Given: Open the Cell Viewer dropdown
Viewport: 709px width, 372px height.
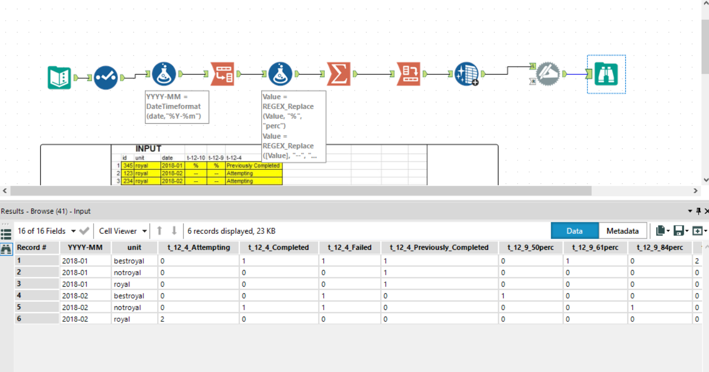Looking at the screenshot, I should [x=123, y=231].
